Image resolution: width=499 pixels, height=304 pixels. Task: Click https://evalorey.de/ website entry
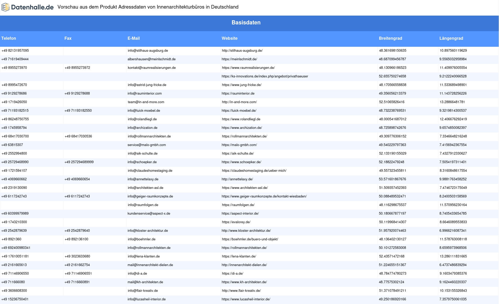tap(236, 222)
